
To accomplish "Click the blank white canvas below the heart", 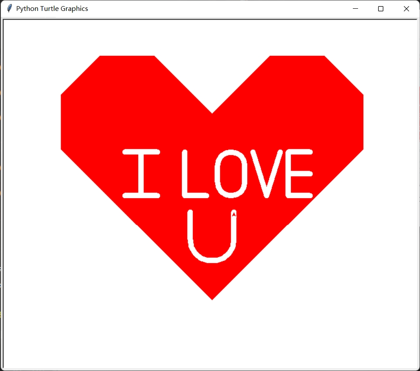I will click(x=212, y=336).
